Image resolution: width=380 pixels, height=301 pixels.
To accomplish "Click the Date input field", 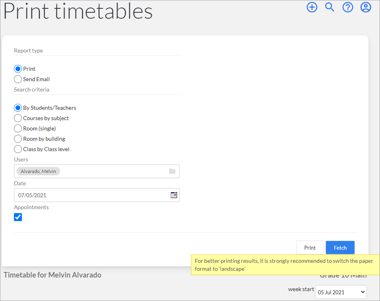I will (97, 195).
